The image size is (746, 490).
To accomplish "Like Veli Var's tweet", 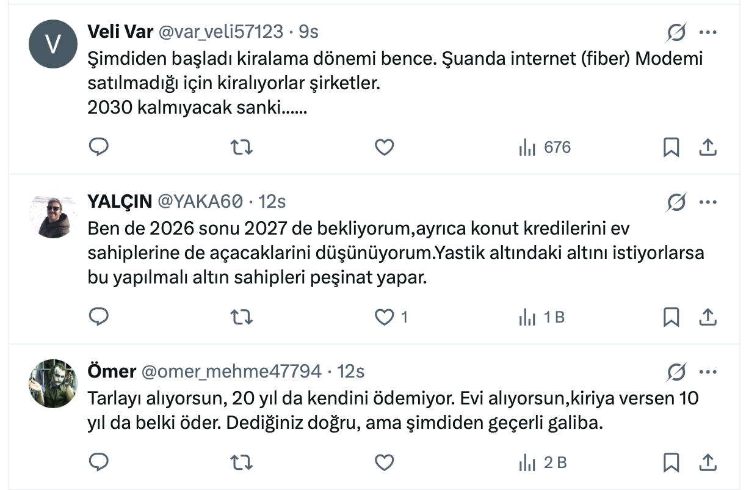I will (384, 147).
